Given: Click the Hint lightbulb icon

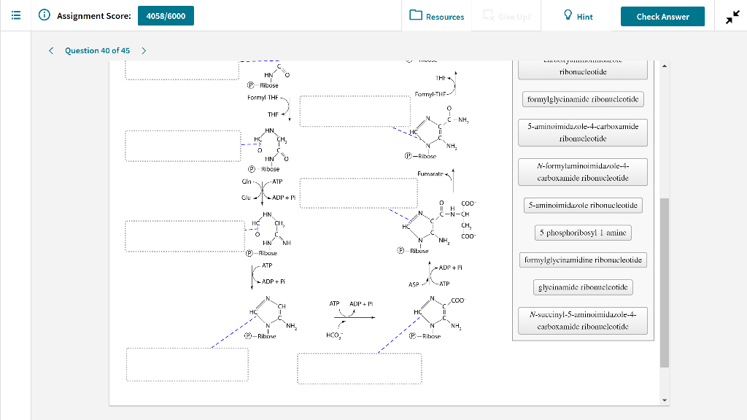Looking at the screenshot, I should coord(568,15).
